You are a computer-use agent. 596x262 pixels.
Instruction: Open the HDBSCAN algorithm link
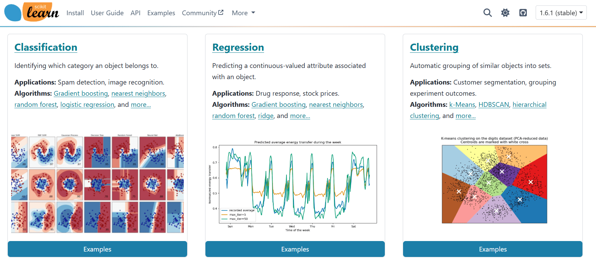pos(494,104)
